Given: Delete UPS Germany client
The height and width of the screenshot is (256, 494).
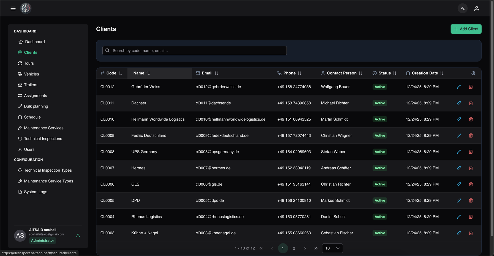Looking at the screenshot, I should [x=471, y=152].
